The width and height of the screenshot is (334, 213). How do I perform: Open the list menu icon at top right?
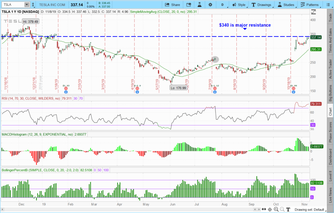(328, 5)
